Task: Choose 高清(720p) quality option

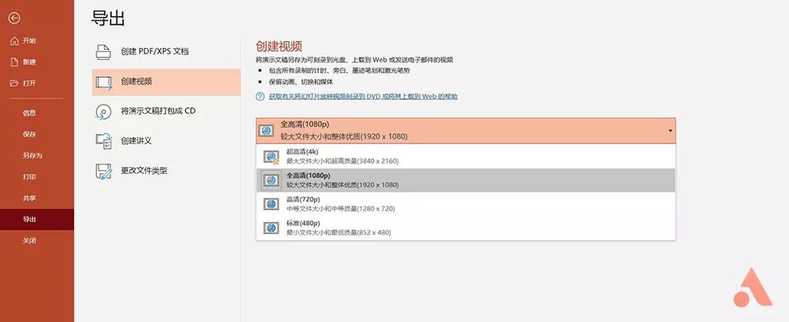Action: pos(466,204)
